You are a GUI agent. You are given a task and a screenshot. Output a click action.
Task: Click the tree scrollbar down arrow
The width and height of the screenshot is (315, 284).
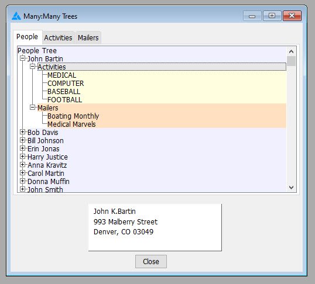pos(291,188)
